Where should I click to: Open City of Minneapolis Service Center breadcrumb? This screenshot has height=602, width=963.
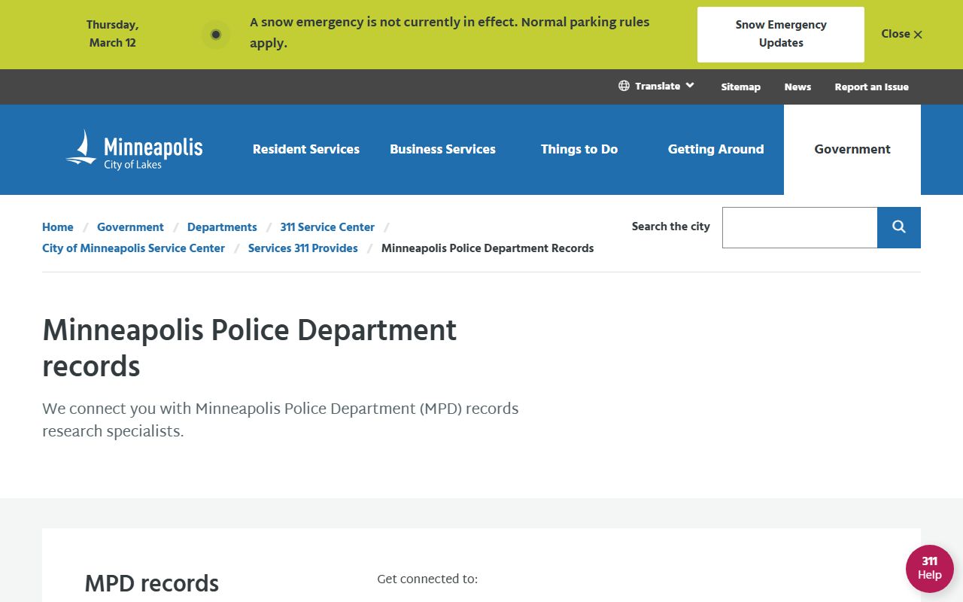(x=133, y=248)
